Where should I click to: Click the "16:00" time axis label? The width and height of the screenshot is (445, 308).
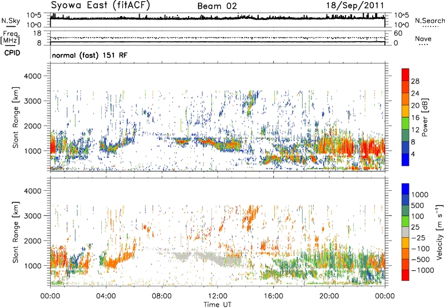click(273, 296)
